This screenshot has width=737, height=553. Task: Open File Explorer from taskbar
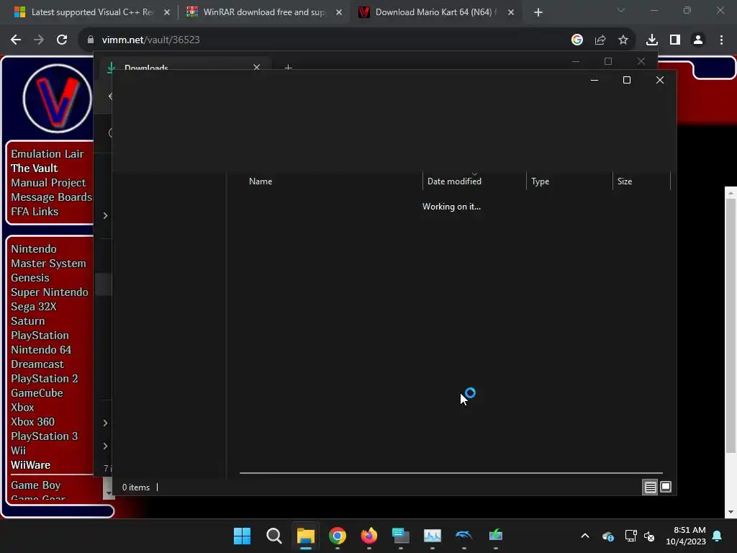(x=305, y=536)
